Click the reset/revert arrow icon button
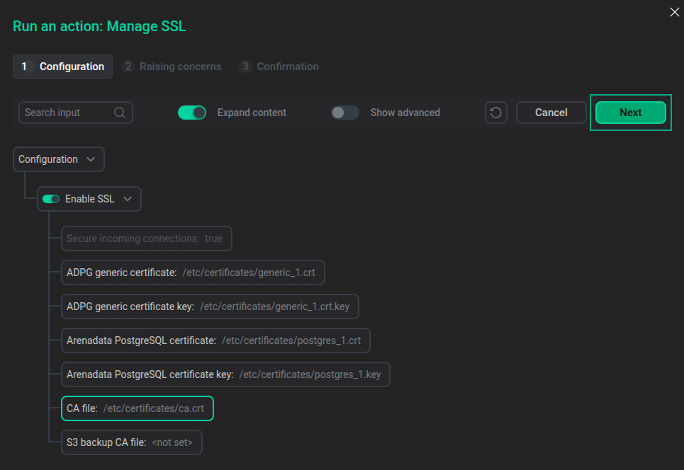 click(x=496, y=113)
